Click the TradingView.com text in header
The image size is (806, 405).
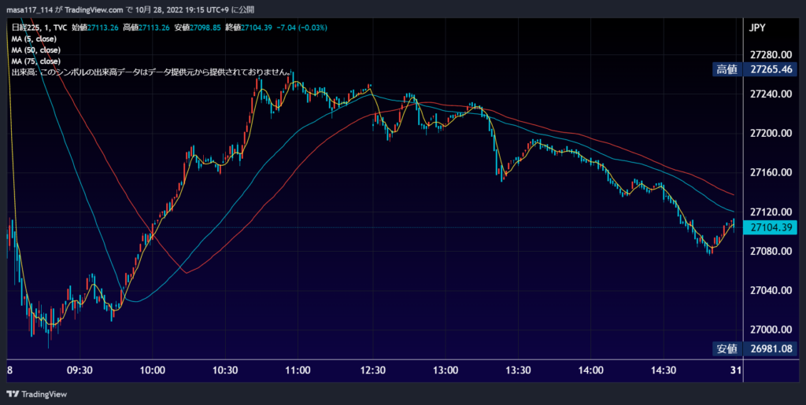(94, 9)
